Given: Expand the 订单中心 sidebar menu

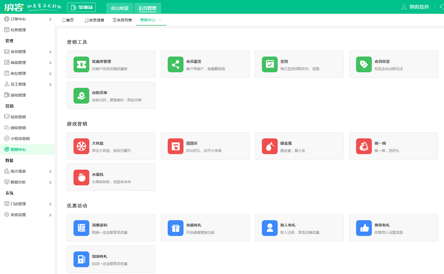Looking at the screenshot, I should click(27, 19).
